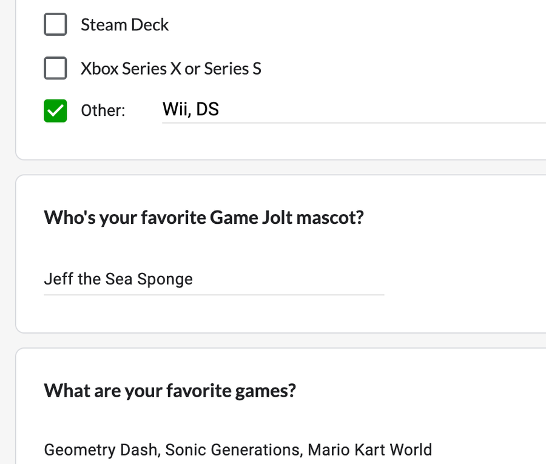Viewport: 546px width, 464px height.
Task: Click the underline beneath the mascot answer
Action: pos(214,295)
